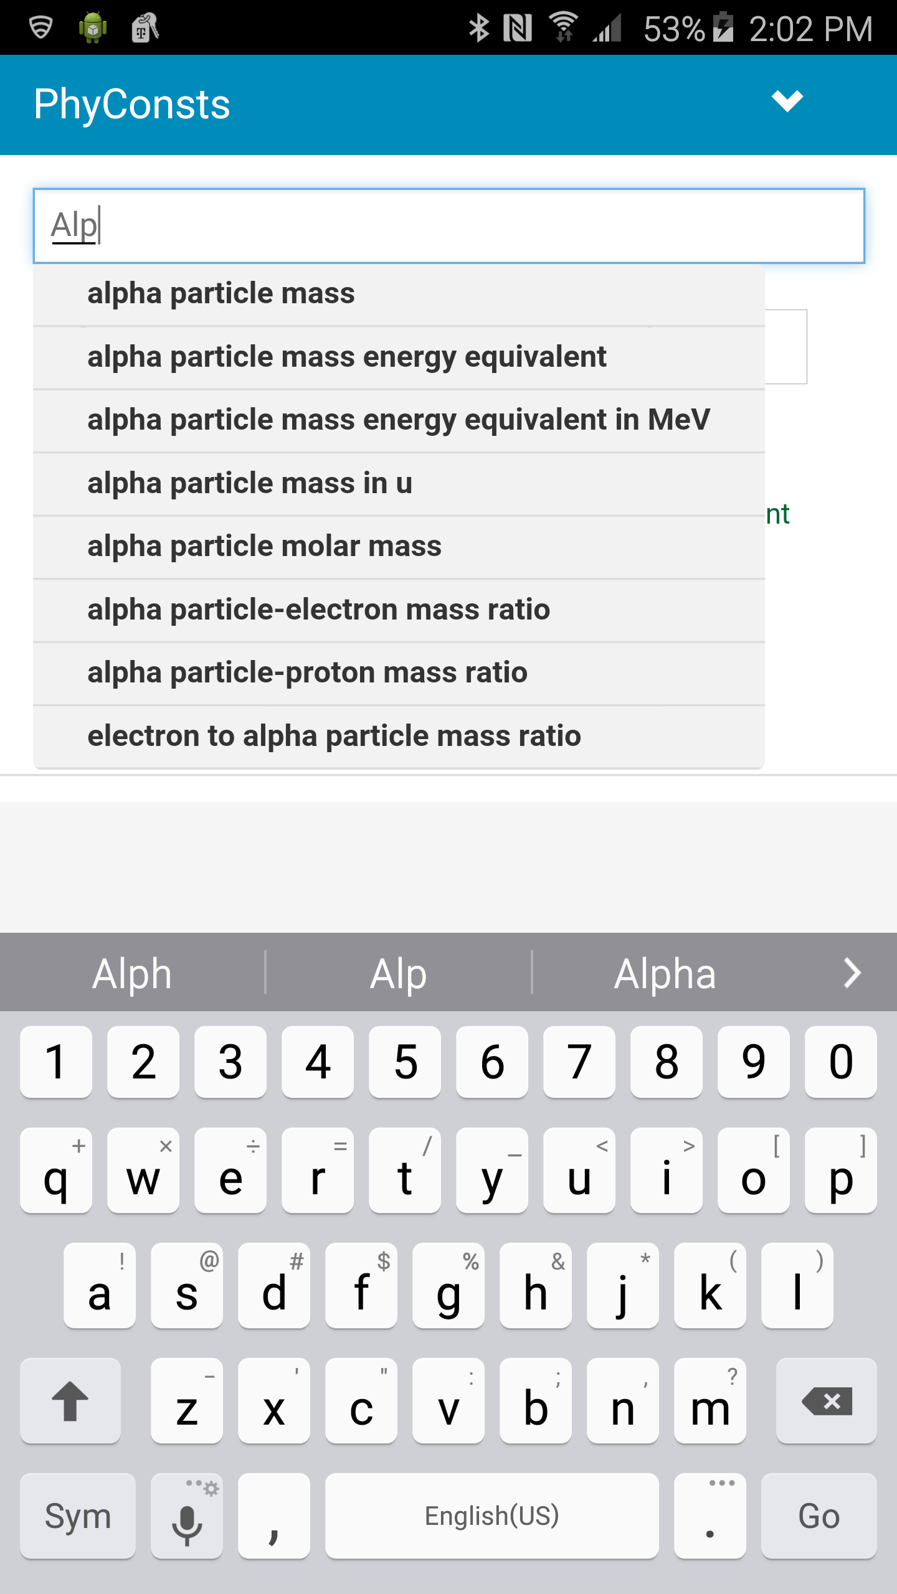Tap the 'Alpha' word suggestion
897x1594 pixels.
tap(665, 973)
